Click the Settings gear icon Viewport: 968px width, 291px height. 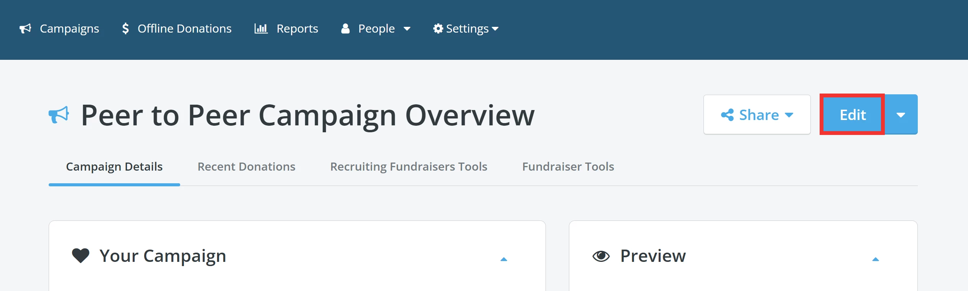pos(438,28)
